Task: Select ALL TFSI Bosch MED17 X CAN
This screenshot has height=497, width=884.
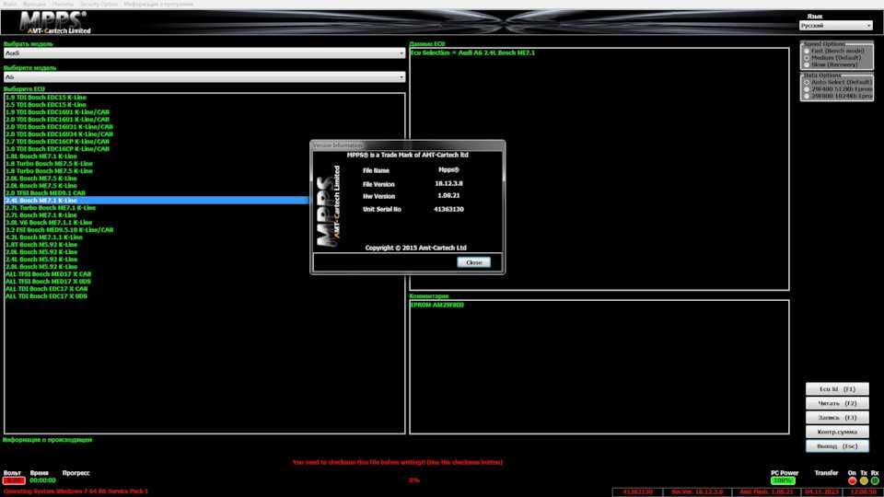Action: pos(48,274)
